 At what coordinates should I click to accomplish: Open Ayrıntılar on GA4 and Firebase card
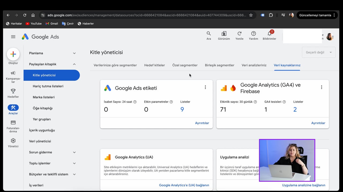point(318,123)
